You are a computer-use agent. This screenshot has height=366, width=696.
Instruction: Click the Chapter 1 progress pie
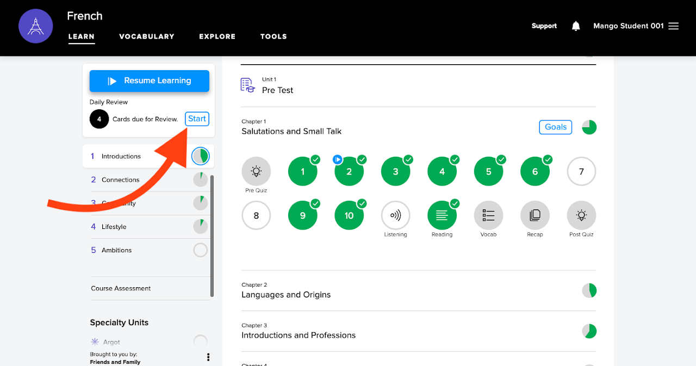(x=589, y=127)
